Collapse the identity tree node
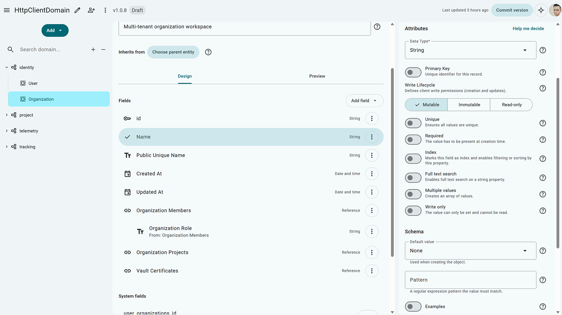 [7, 67]
